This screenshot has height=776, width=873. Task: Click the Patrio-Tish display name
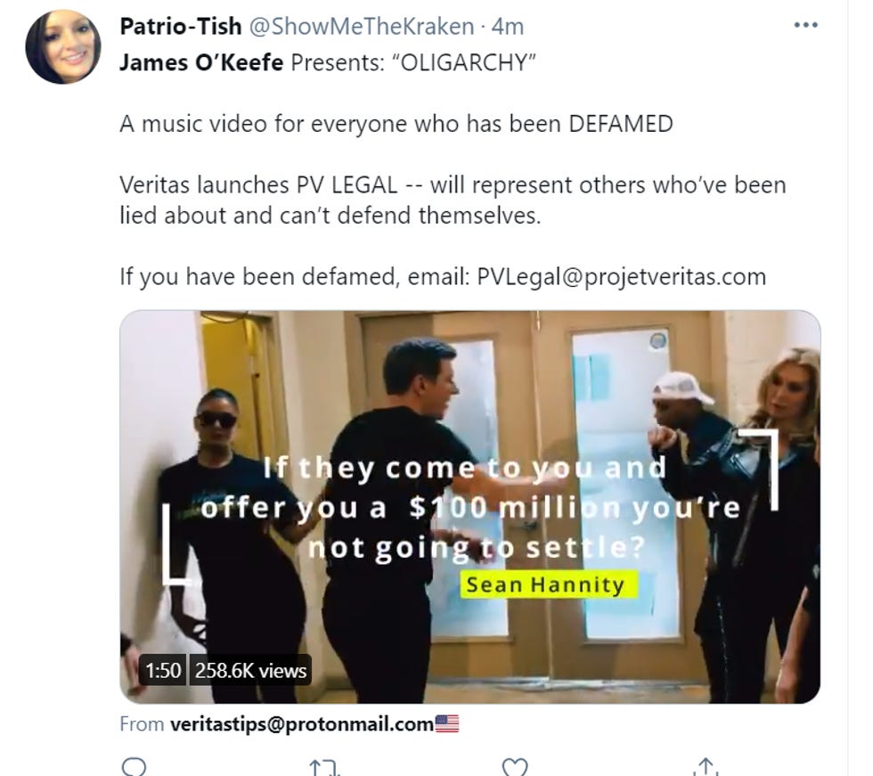(x=180, y=26)
